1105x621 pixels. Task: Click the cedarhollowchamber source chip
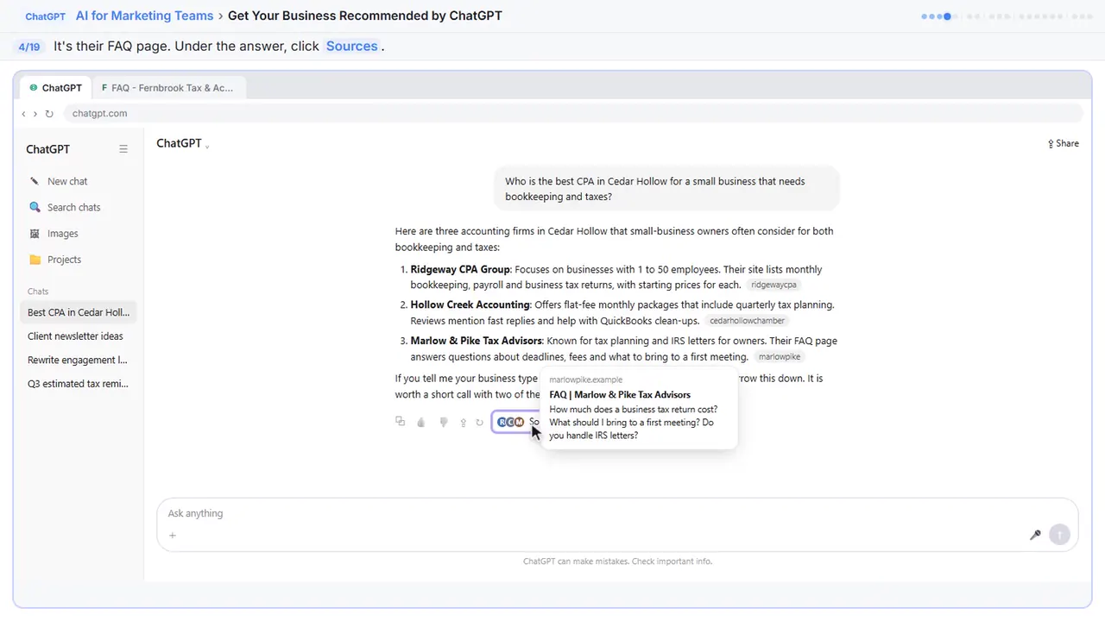tap(747, 321)
